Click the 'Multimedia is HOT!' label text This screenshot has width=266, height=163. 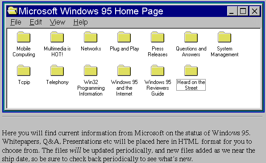57,52
